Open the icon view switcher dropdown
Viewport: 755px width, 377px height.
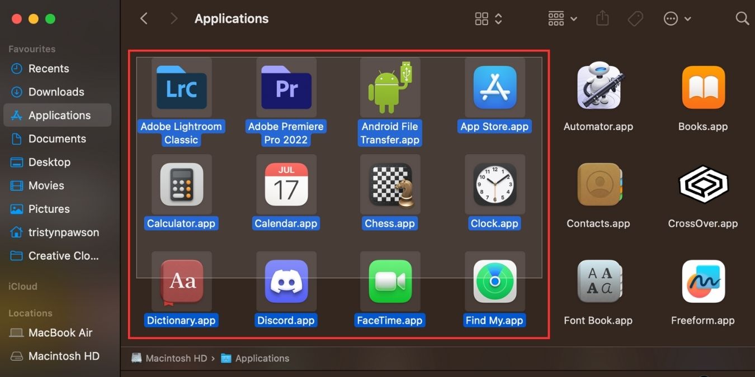pos(489,19)
